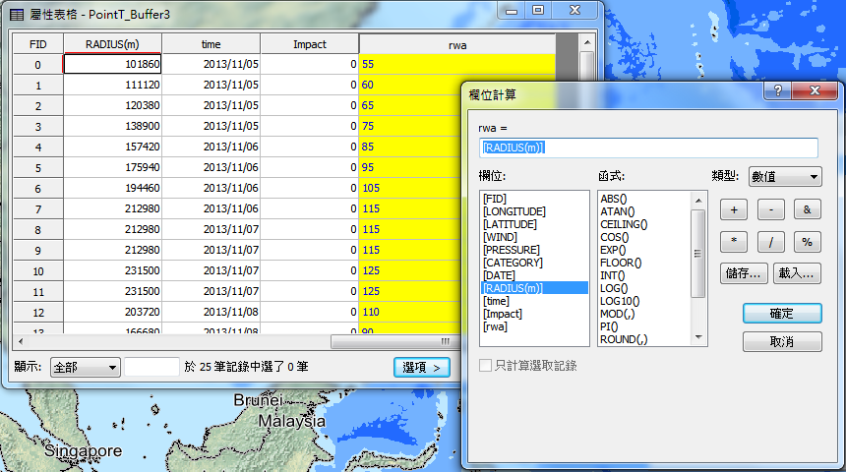Click the 取消 cancel button
The image size is (846, 472).
[781, 342]
